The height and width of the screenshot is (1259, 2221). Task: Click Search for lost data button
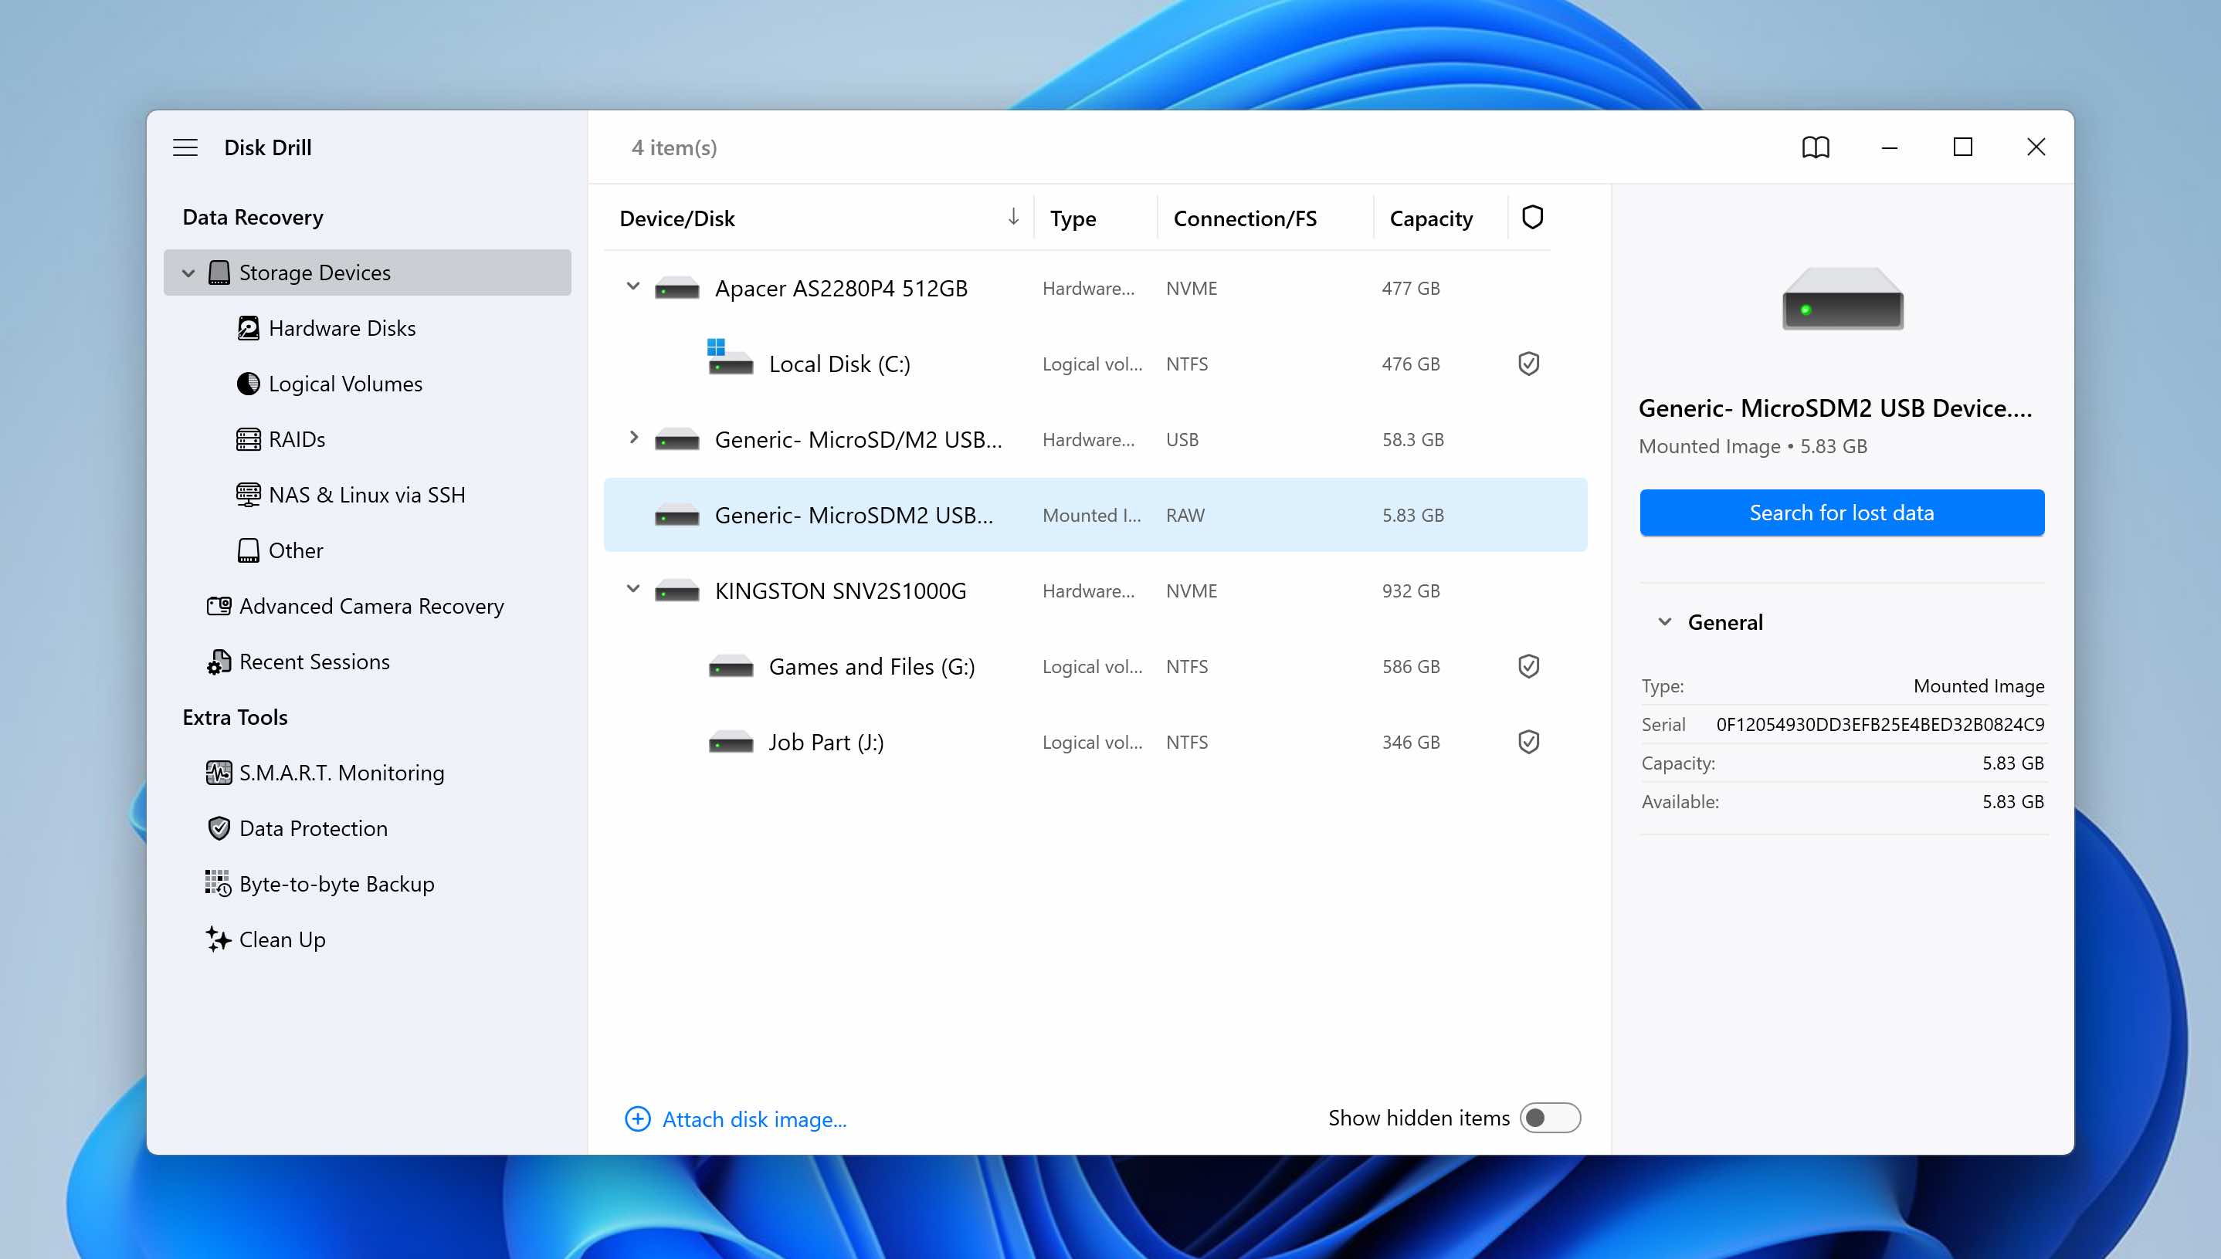[x=1841, y=512]
